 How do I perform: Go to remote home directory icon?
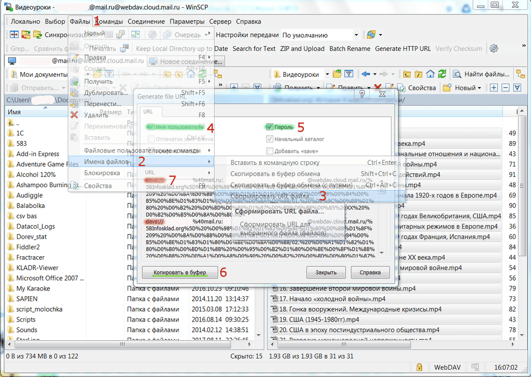(430, 74)
